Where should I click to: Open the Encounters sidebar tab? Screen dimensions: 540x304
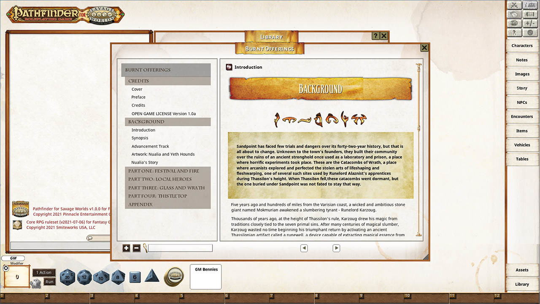click(x=522, y=117)
